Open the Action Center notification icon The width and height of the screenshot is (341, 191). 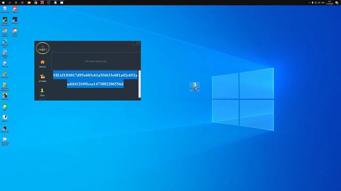pyautogui.click(x=337, y=3)
